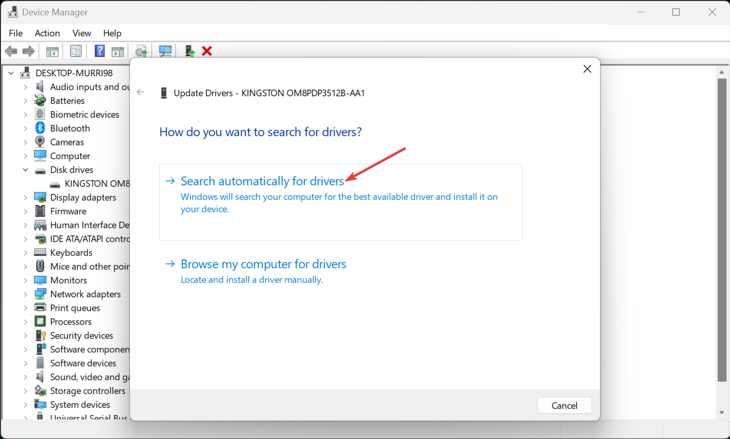Select the Software devices tree item
The width and height of the screenshot is (730, 439).
pyautogui.click(x=83, y=363)
